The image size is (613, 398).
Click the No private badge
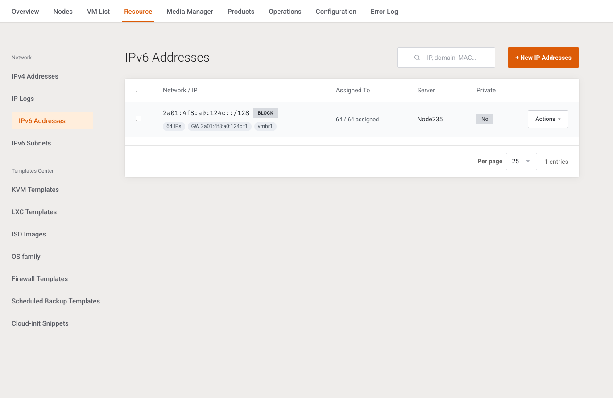point(485,119)
